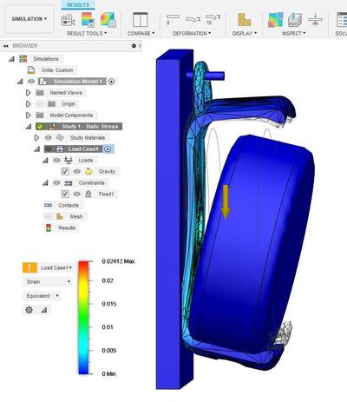Click the Mesh icon in browser
Viewport: 347px width, 402px height.
coord(60,216)
